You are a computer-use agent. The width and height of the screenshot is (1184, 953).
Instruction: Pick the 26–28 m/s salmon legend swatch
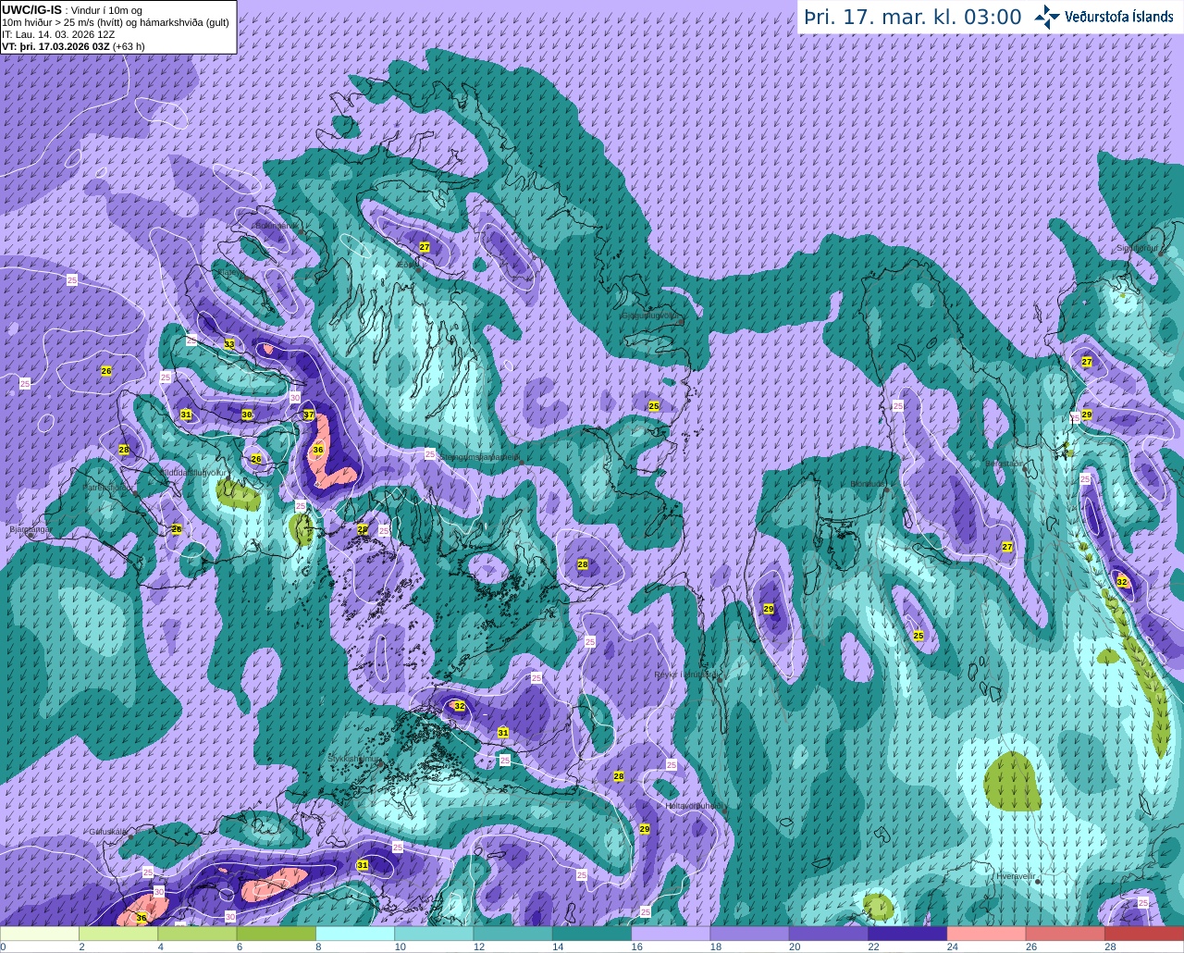coord(1066,934)
